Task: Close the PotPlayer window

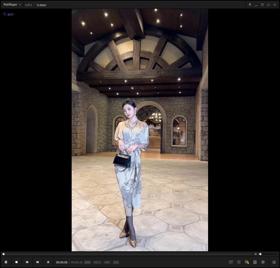Action: 275,5
